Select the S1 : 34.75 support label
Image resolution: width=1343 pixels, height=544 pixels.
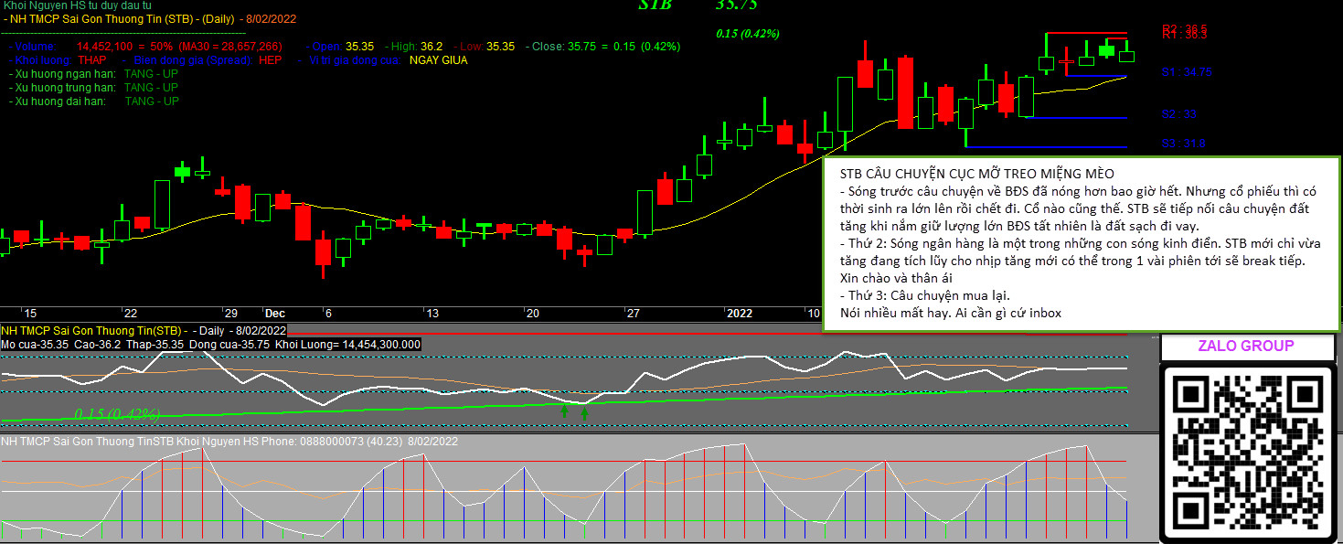(x=1187, y=72)
